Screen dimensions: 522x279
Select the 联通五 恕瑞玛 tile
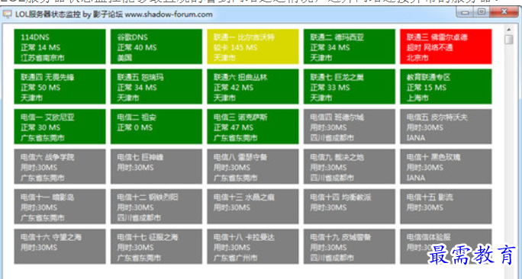click(156, 86)
